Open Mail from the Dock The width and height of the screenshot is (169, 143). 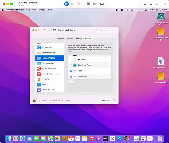tap(30, 138)
